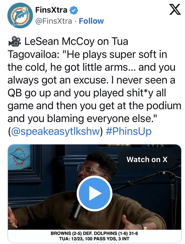Click the FinsXtra display name
This screenshot has width=185, height=244.
pyautogui.click(x=51, y=10)
